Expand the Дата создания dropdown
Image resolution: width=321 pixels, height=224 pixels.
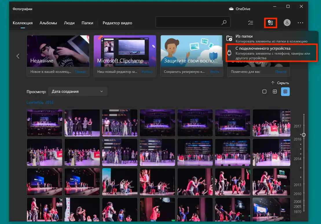pos(78,92)
